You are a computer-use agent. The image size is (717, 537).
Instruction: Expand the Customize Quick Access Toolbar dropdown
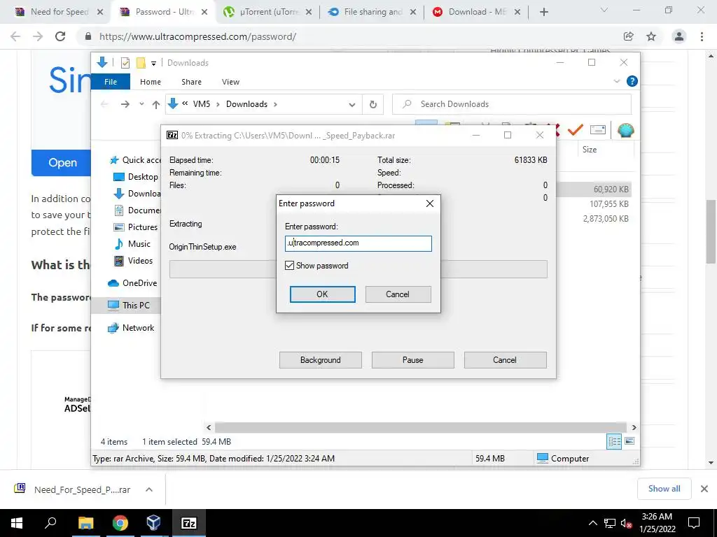tap(153, 63)
